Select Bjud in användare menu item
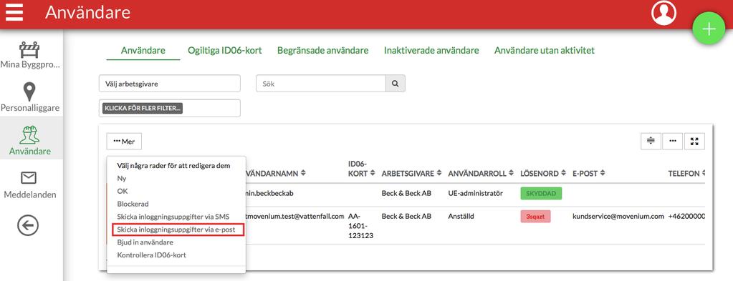 pos(145,242)
